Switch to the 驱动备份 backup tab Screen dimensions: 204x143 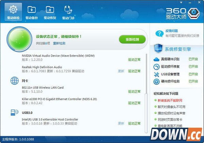pos(31,12)
